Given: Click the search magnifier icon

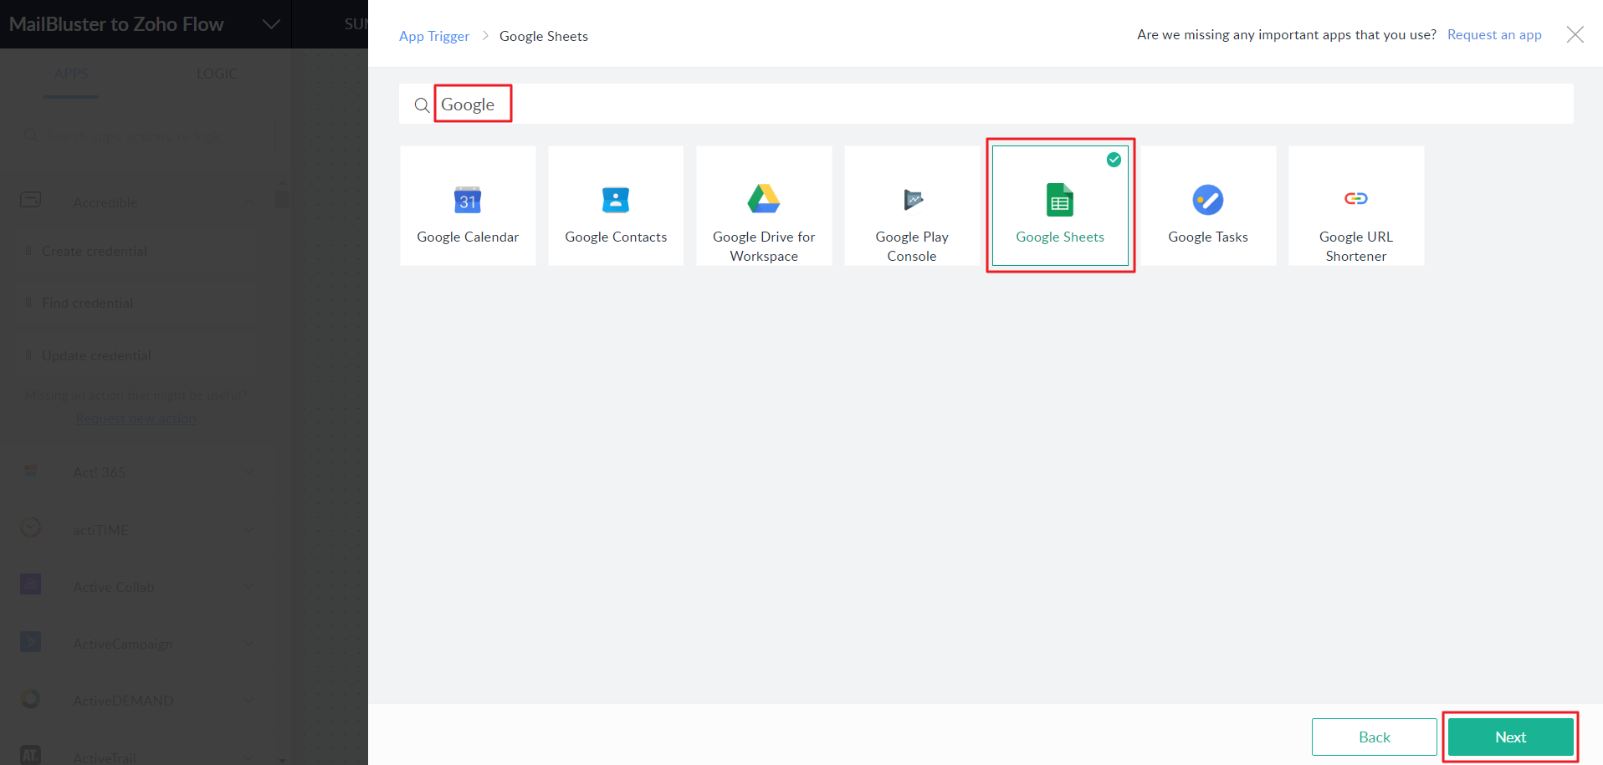Looking at the screenshot, I should click(x=422, y=105).
